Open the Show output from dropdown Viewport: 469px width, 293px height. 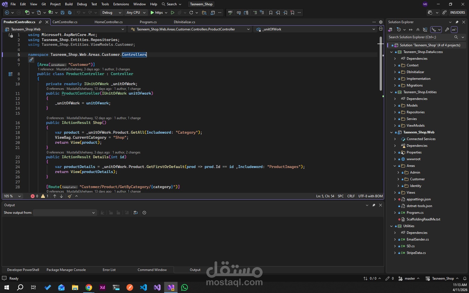tap(65, 213)
